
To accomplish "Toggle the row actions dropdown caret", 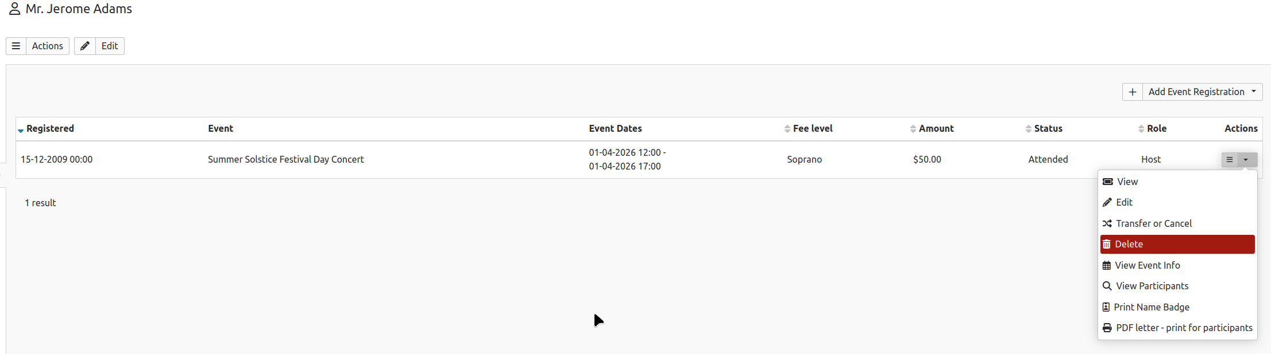I will click(1246, 160).
